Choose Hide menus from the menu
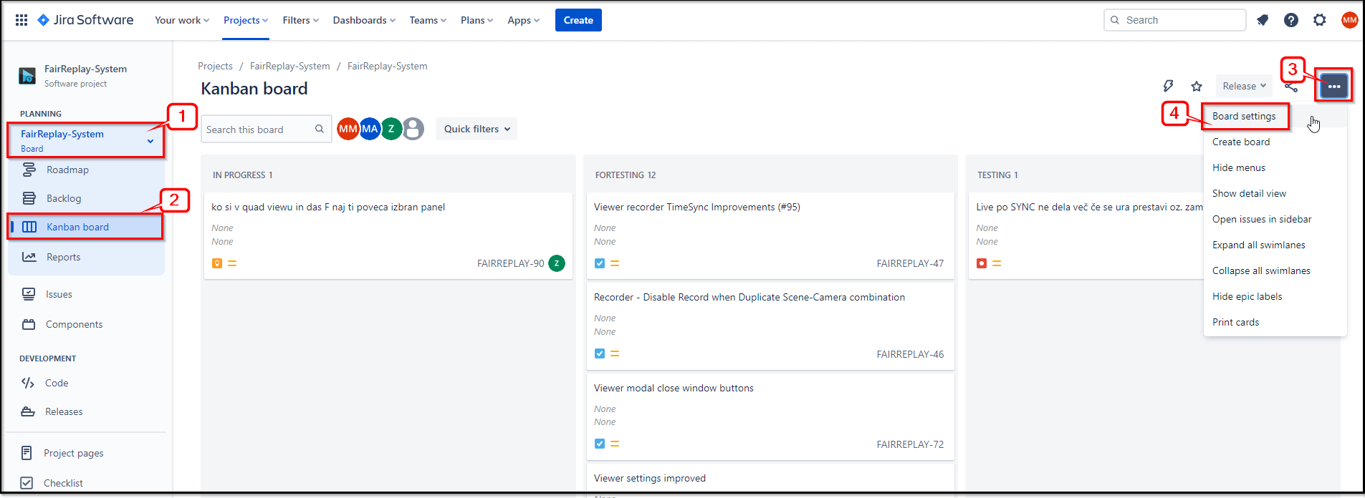The image size is (1365, 498). click(1275, 167)
